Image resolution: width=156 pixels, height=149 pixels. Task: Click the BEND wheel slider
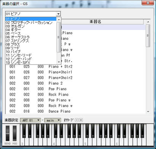[x=8, y=133]
